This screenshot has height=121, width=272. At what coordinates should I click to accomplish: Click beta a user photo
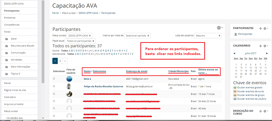click(x=69, y=79)
